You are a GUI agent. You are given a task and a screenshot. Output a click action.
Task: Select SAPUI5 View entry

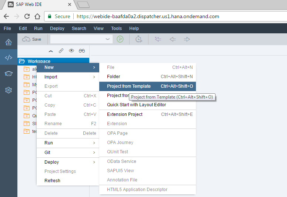point(147,171)
